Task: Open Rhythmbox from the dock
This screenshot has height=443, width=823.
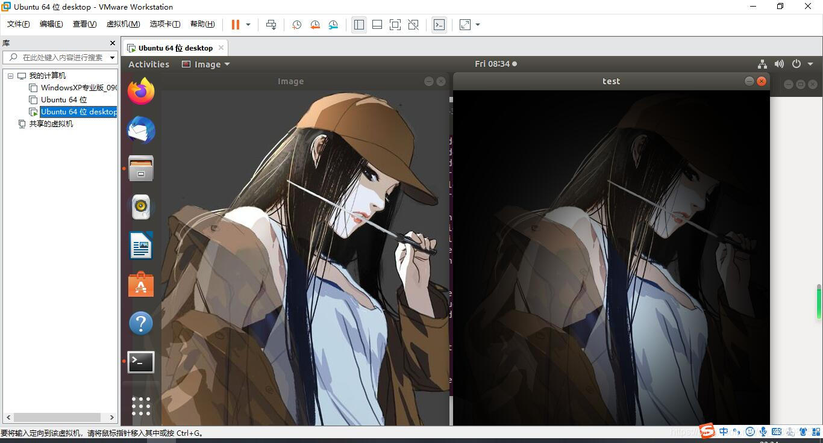Action: (x=141, y=207)
